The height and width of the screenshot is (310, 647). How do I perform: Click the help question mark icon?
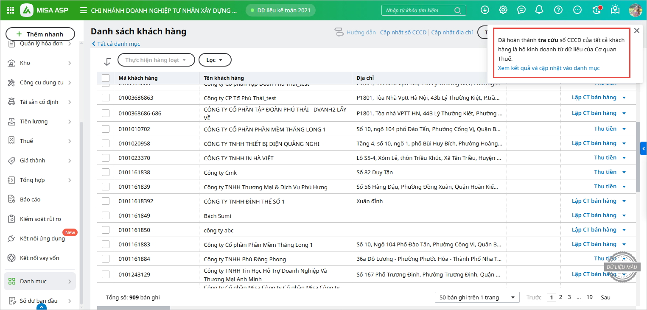[558, 10]
